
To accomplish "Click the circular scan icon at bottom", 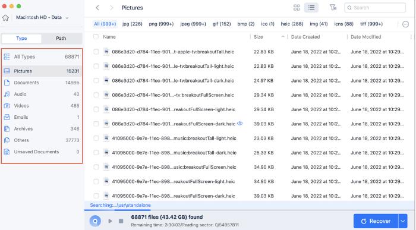I will tap(95, 220).
